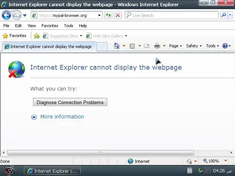Image resolution: width=235 pixels, height=176 pixels.
Task: Expand More information arrow icon
Action: (34, 117)
